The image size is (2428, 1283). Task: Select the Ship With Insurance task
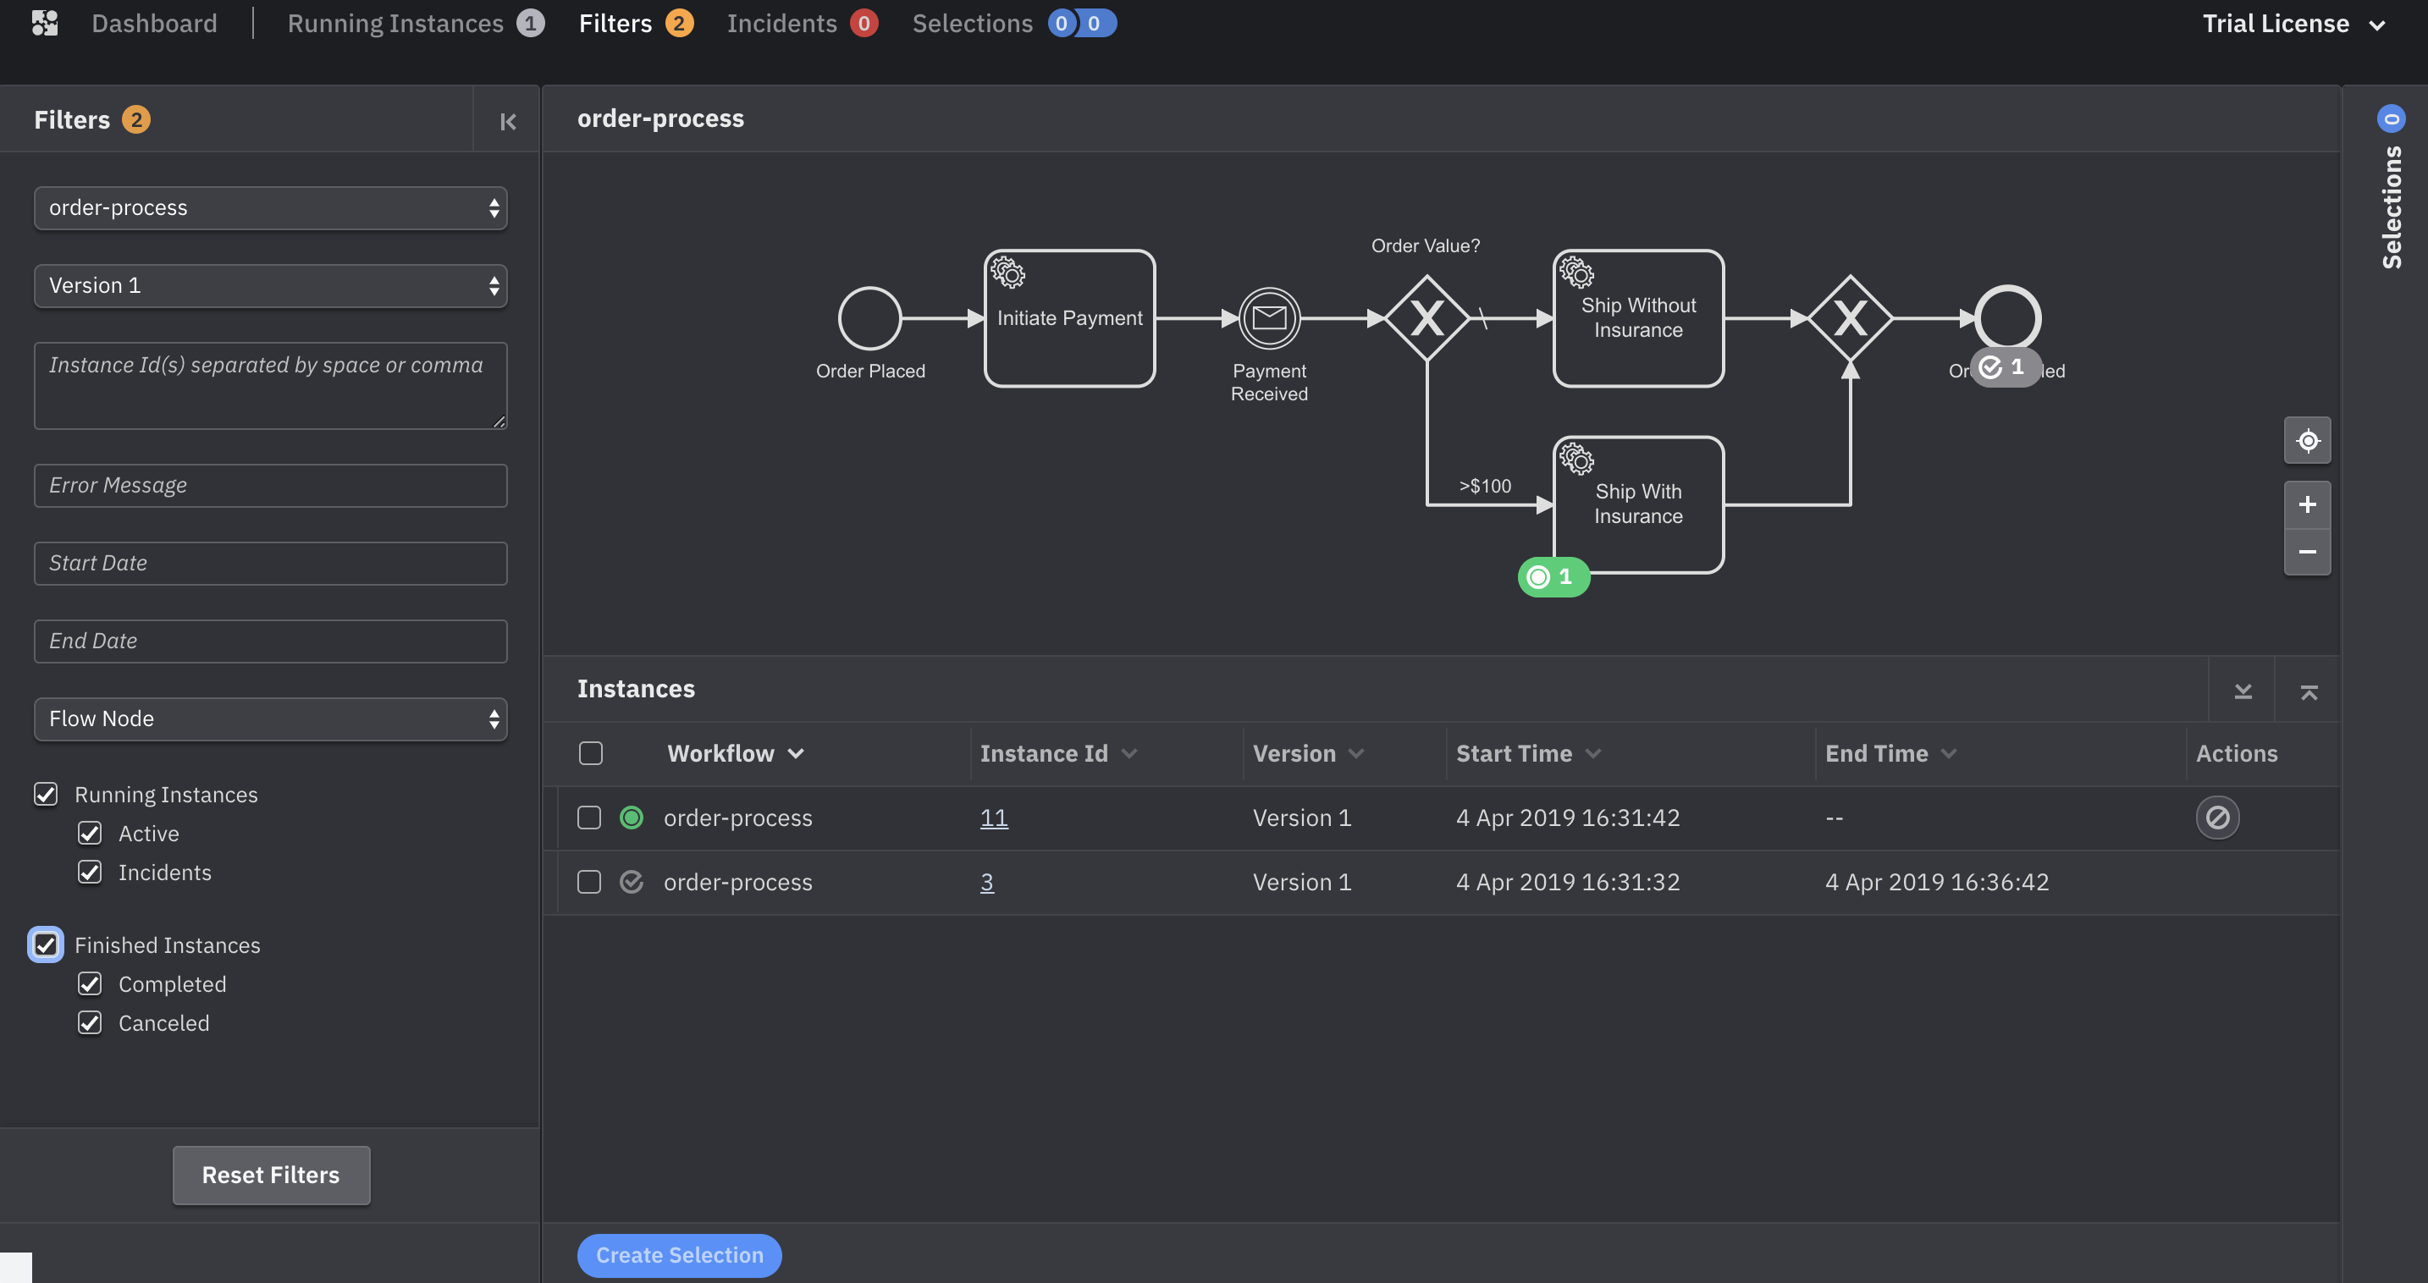click(x=1638, y=504)
